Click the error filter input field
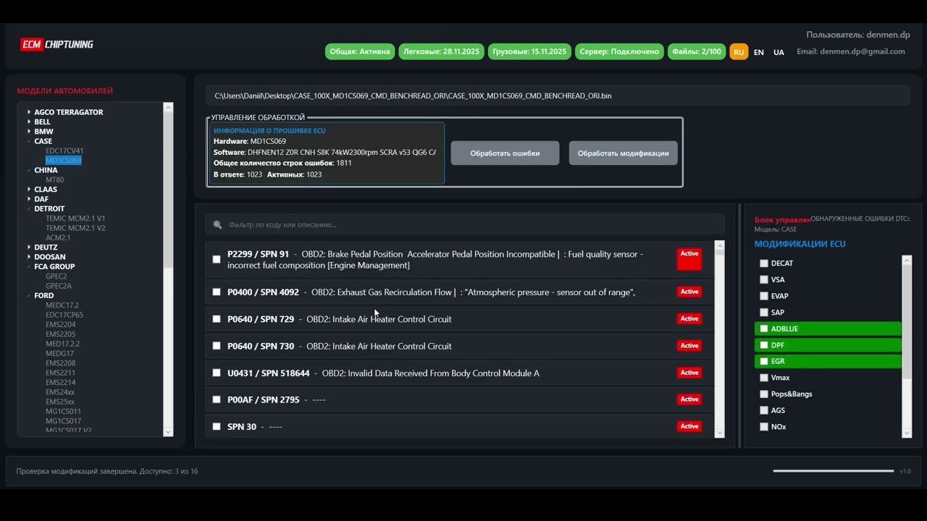 (465, 224)
